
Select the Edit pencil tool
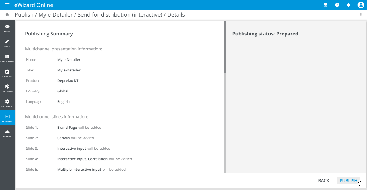7,43
